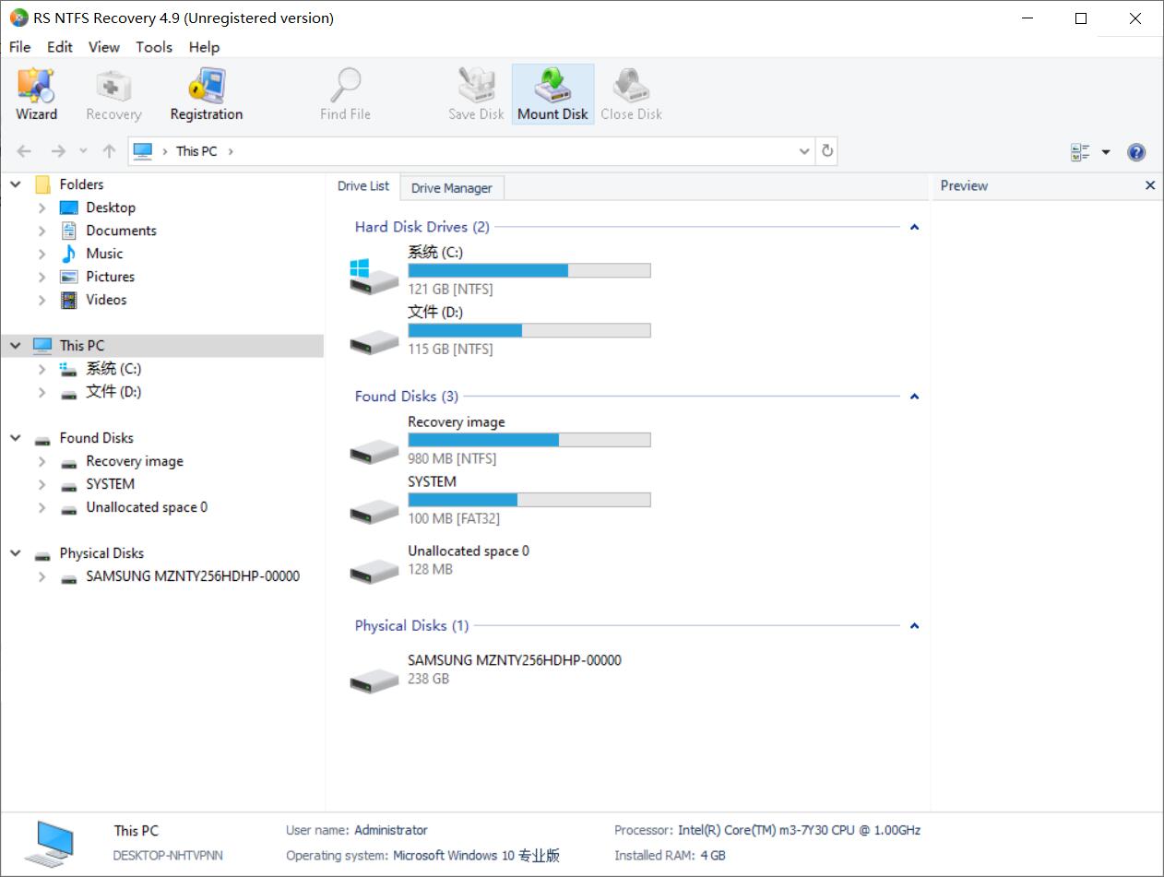Open the View menu

(104, 47)
